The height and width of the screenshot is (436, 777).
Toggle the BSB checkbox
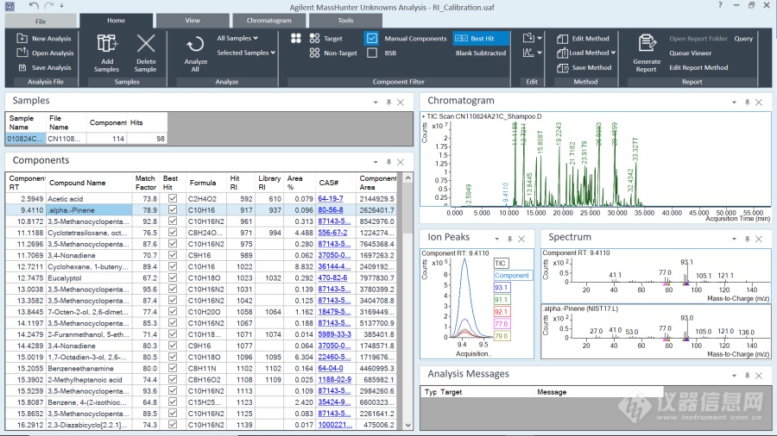371,53
